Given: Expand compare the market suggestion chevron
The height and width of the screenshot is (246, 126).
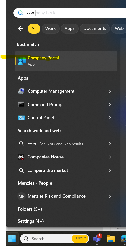Looking at the screenshot, I should 110,170.
